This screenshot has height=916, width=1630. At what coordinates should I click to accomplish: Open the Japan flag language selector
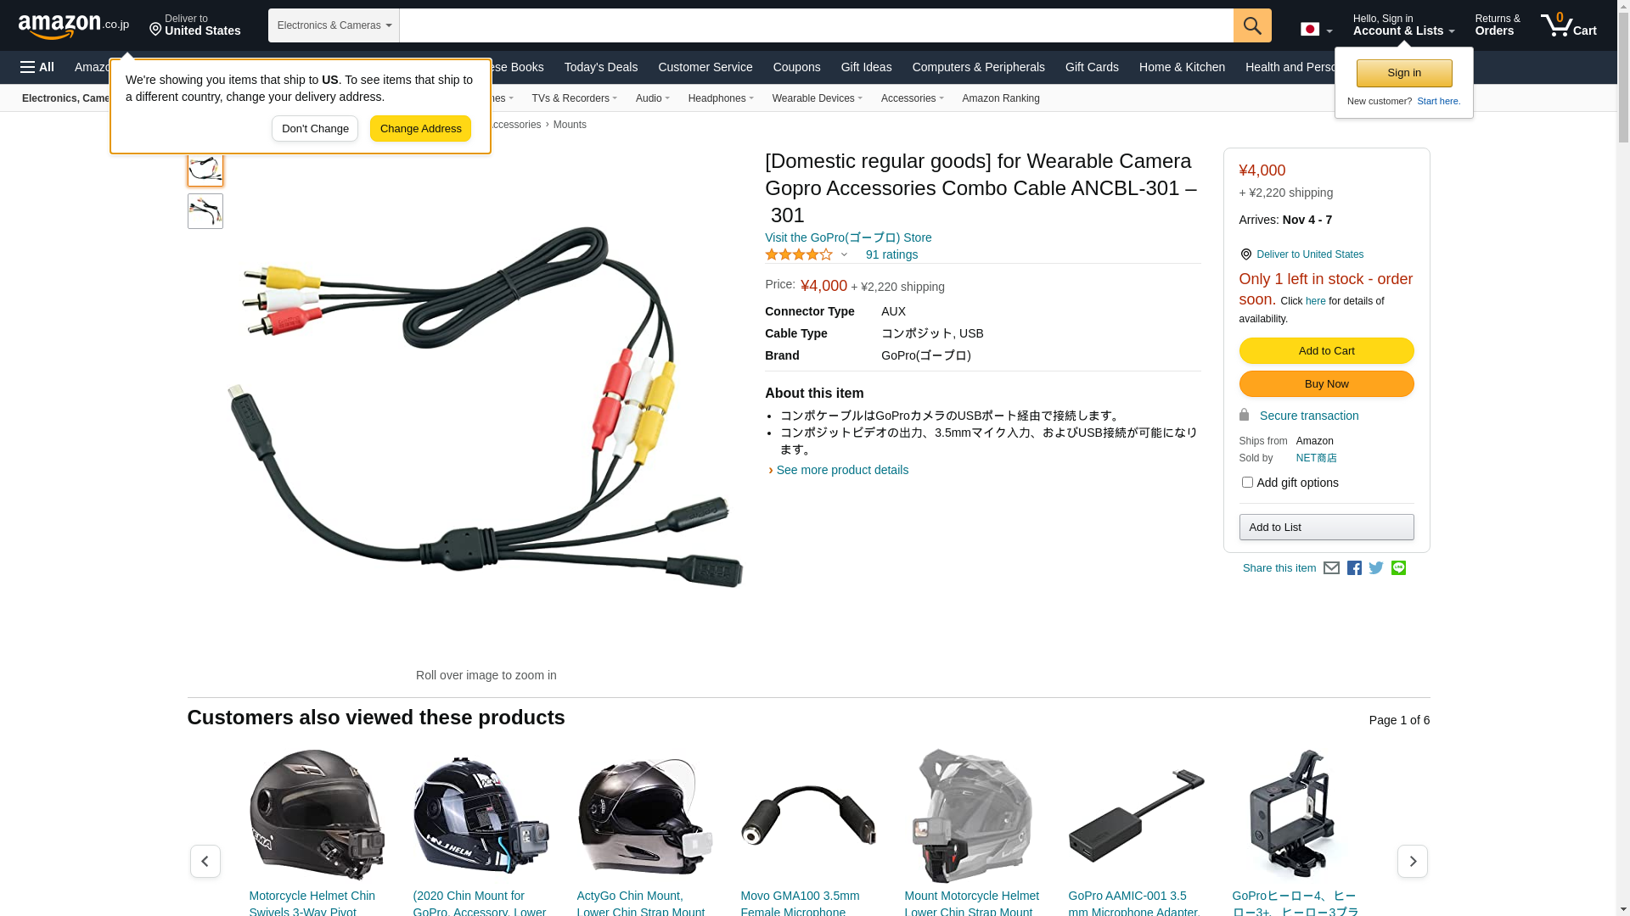point(1316,30)
